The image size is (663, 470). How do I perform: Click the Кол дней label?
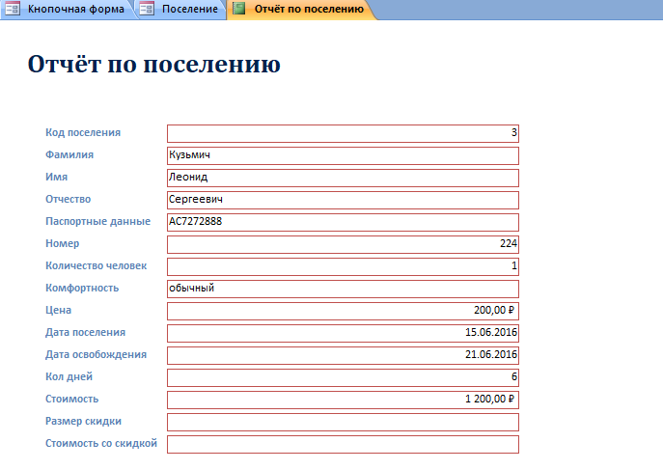tap(69, 376)
